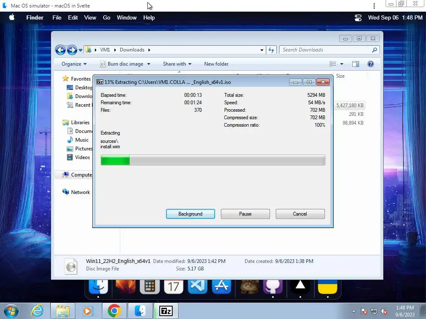Click the Finder icon in the dock

(98, 287)
